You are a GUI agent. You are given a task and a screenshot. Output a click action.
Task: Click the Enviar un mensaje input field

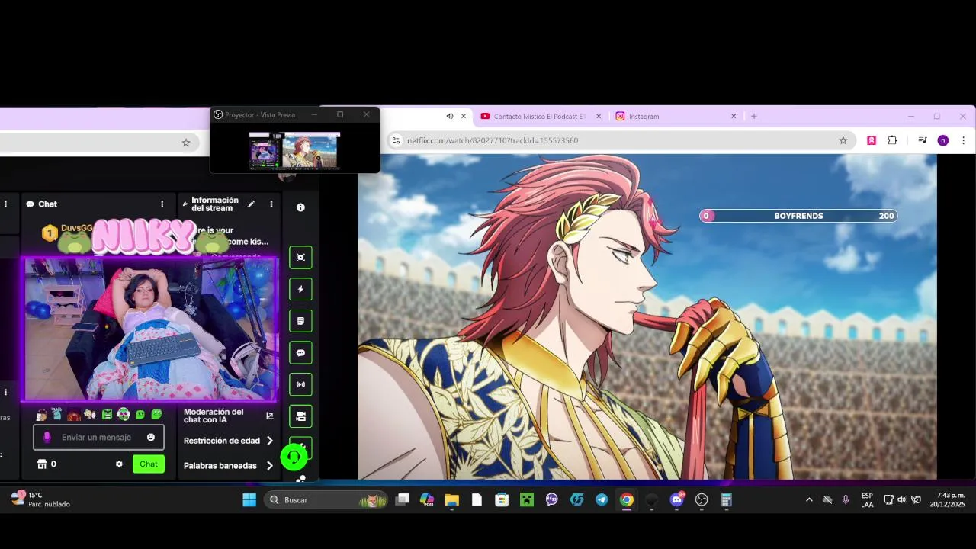point(98,438)
